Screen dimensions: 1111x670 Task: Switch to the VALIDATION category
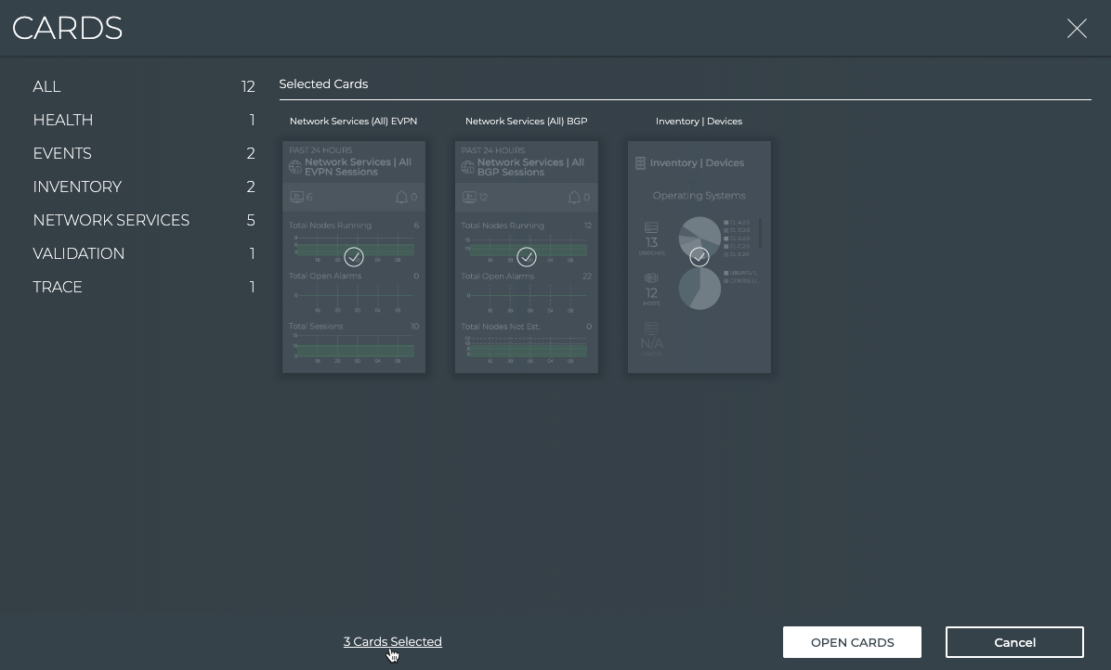[79, 254]
